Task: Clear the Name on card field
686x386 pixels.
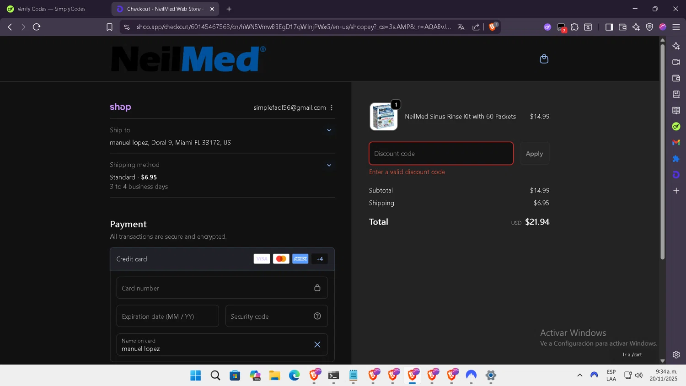Action: 317,344
